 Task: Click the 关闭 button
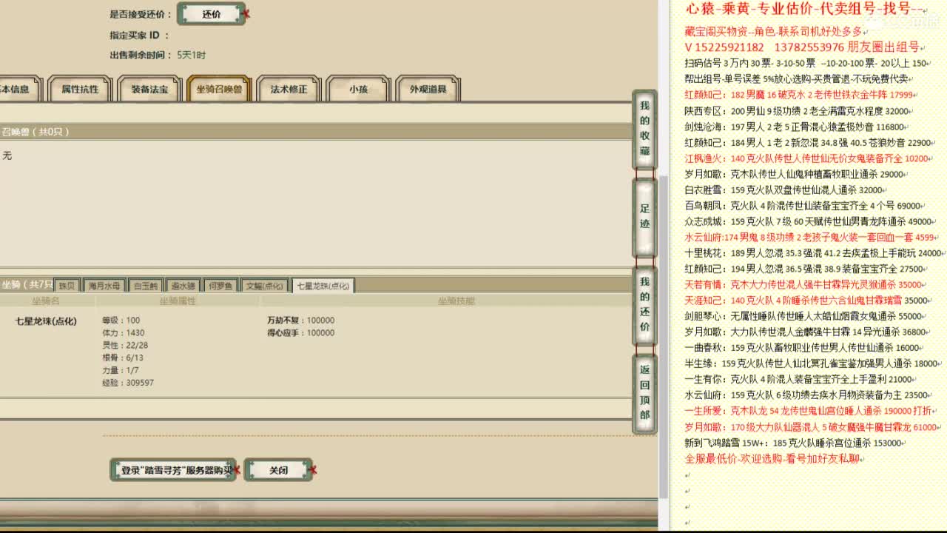pyautogui.click(x=279, y=470)
